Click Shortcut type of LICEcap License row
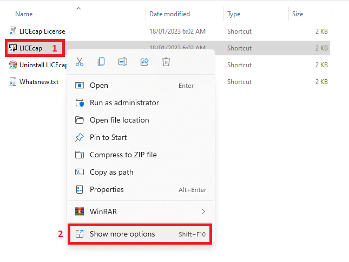Viewport: 349px width, 262px height. [239, 31]
